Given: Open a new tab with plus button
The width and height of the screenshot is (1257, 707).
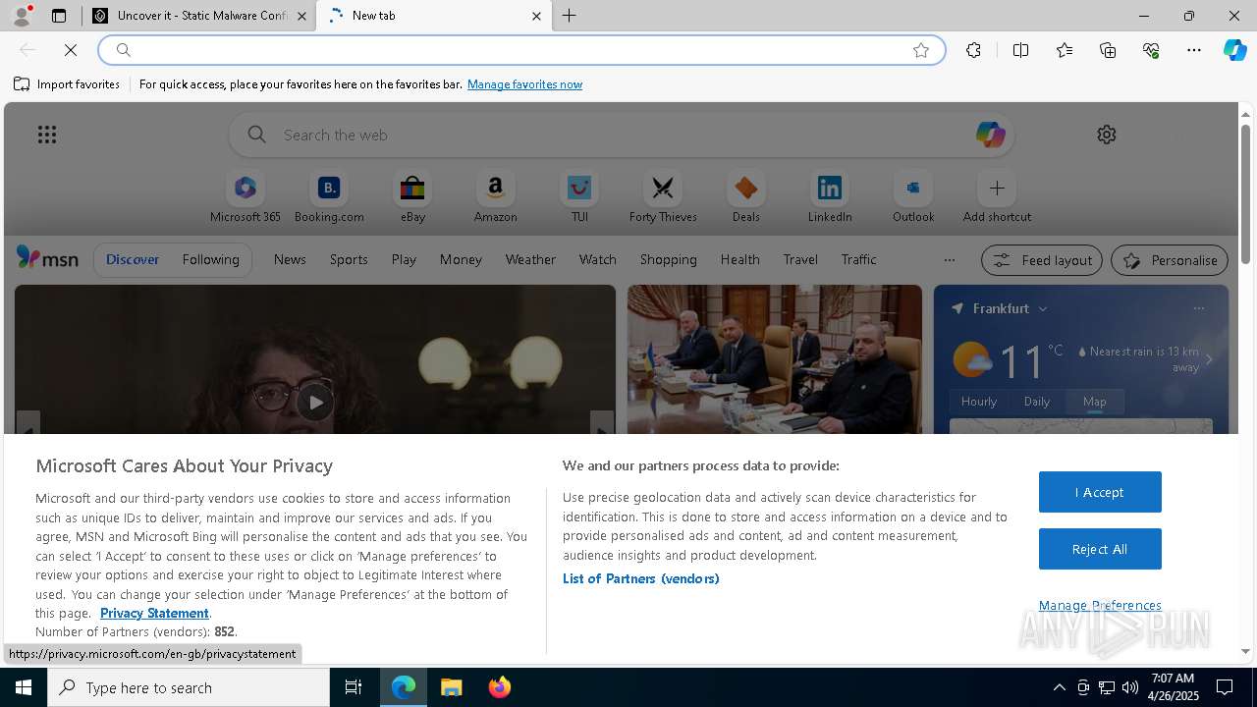Looking at the screenshot, I should pos(570,16).
